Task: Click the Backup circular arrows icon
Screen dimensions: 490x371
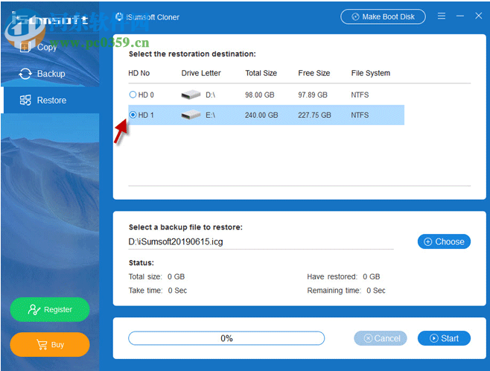Action: (25, 74)
